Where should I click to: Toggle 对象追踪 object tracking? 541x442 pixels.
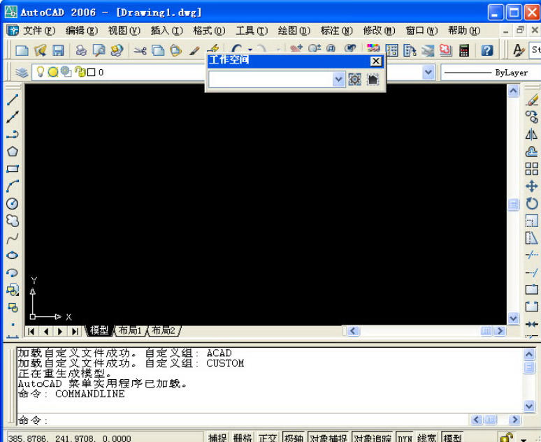pos(373,438)
